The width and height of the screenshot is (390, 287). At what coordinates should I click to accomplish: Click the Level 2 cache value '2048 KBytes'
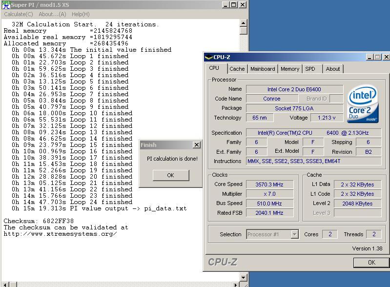click(x=357, y=204)
